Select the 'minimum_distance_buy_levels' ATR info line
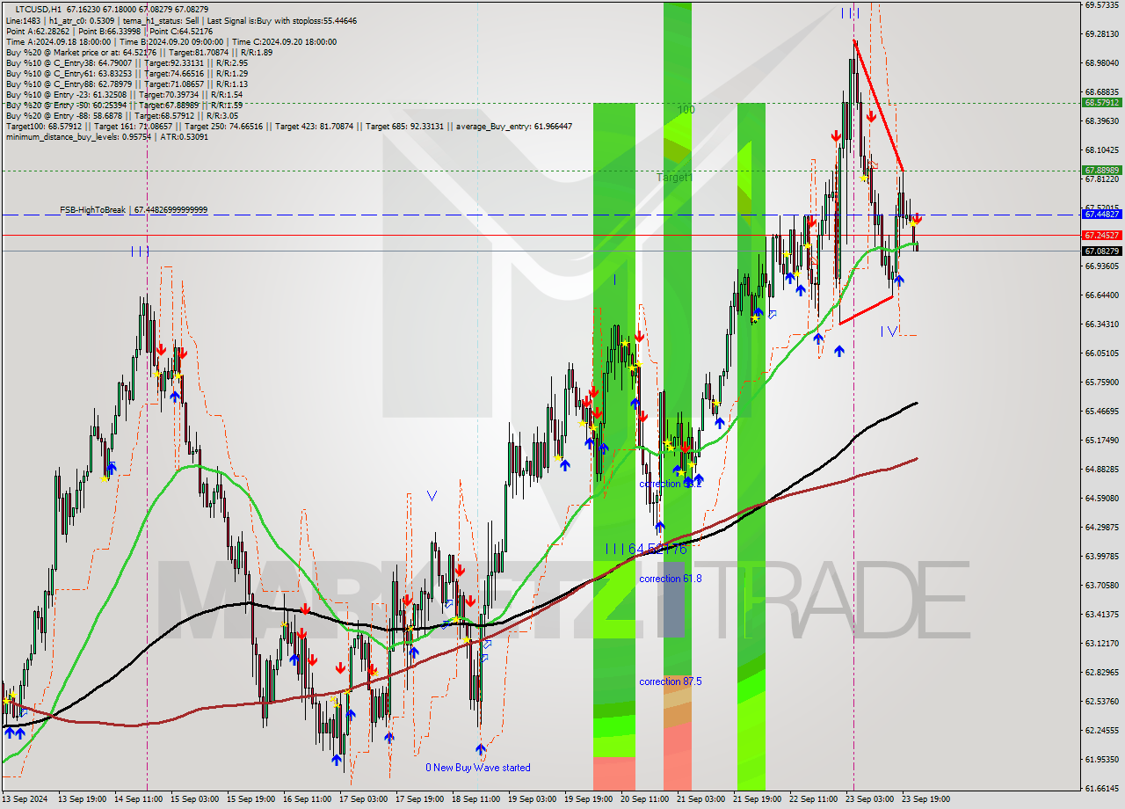Viewport: 1125px width, 809px height. coord(106,136)
